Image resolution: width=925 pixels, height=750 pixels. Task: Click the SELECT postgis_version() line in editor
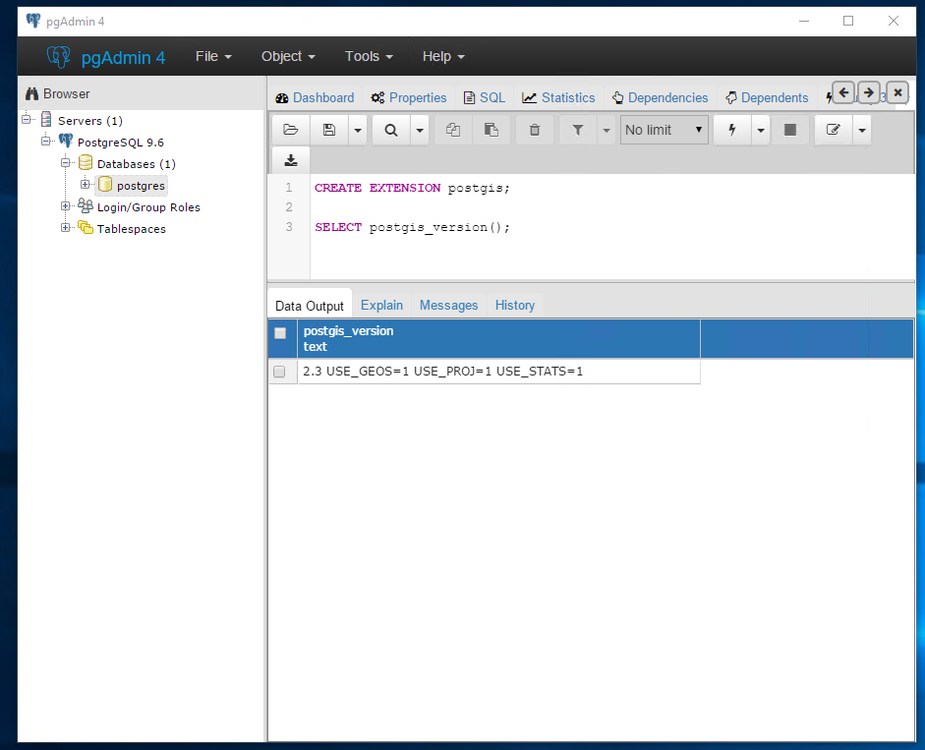[x=412, y=227]
